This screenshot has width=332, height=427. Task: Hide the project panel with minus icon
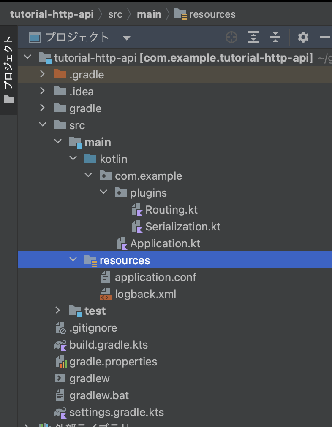(x=325, y=37)
